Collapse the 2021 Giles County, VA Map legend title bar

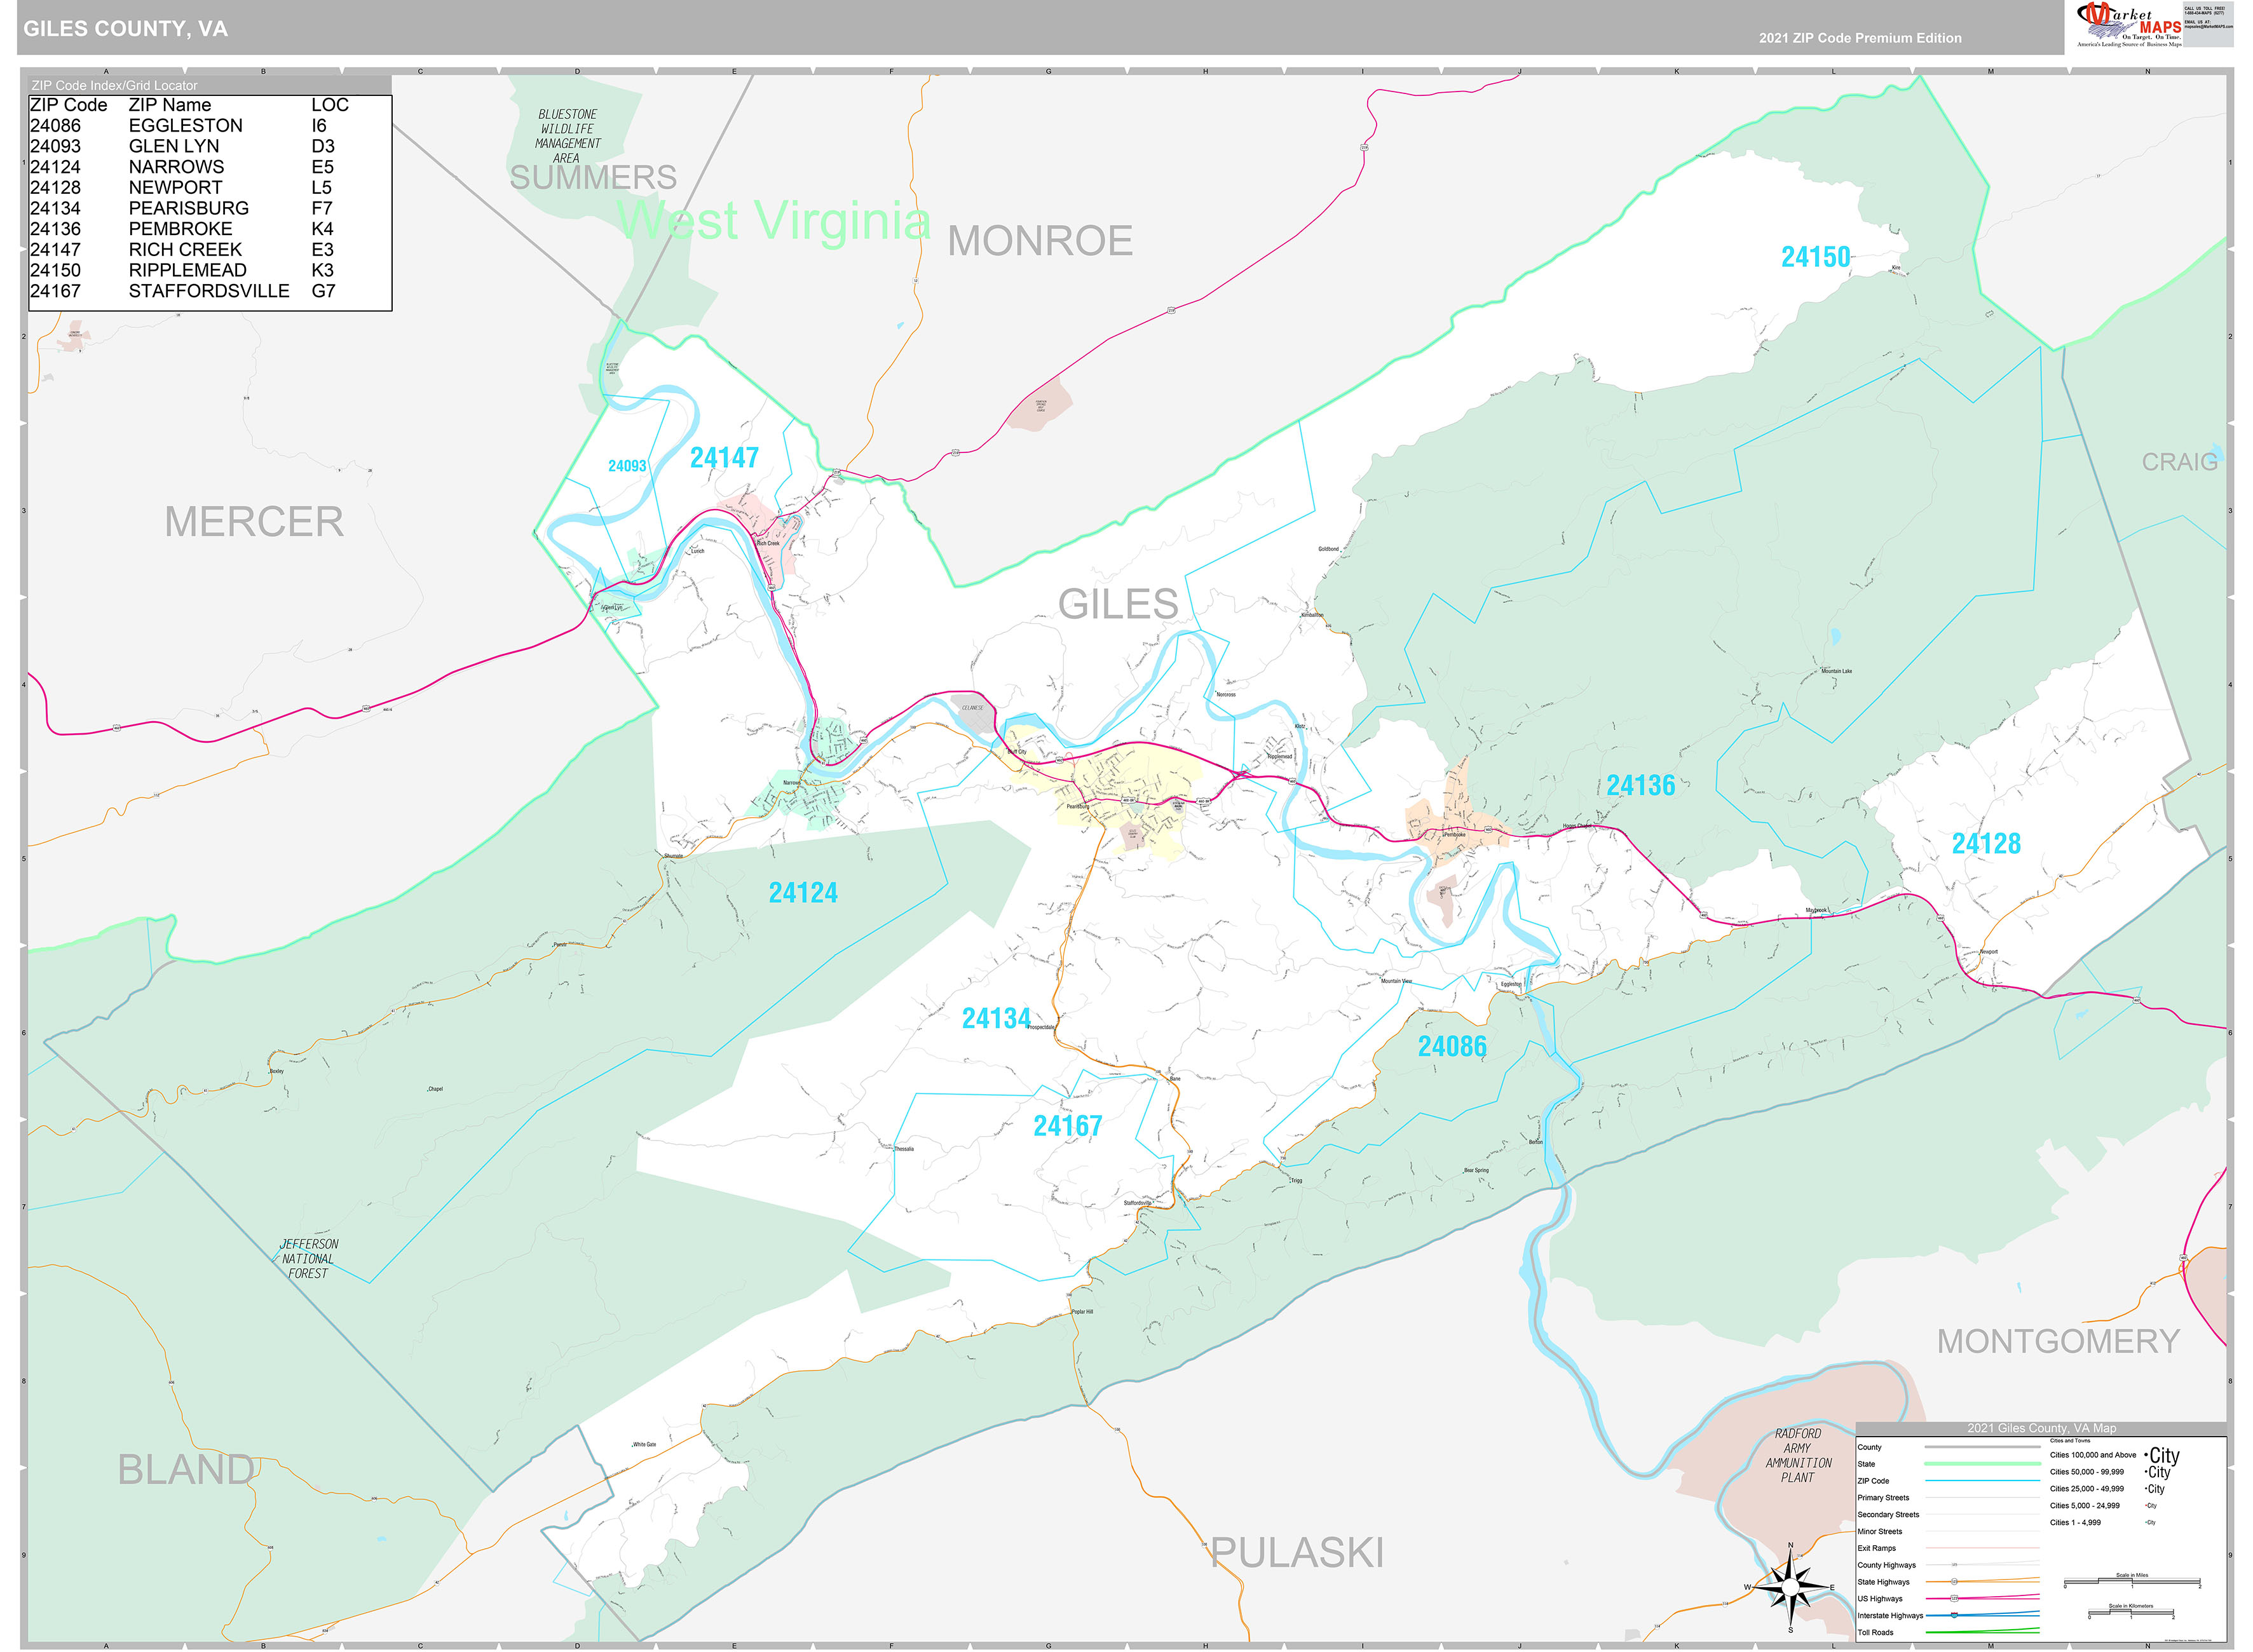[x=2042, y=1428]
